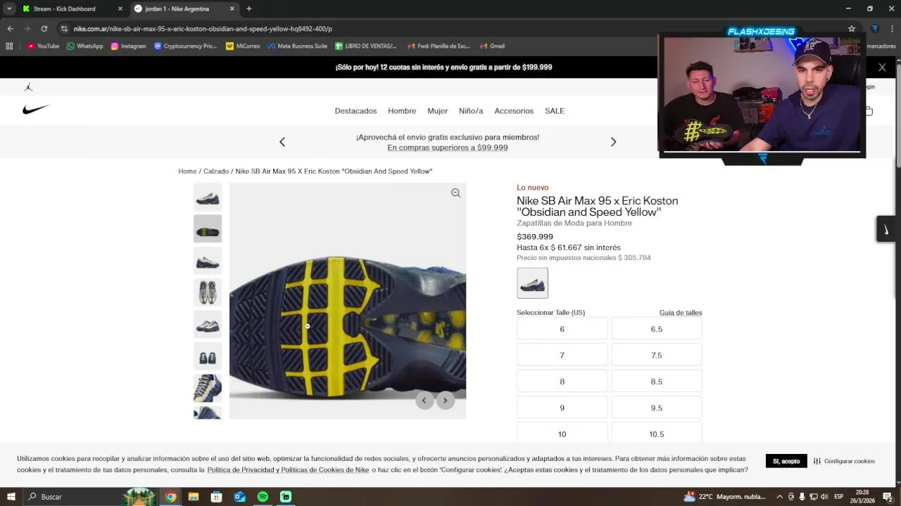
Task: Select size 6
Action: click(562, 329)
